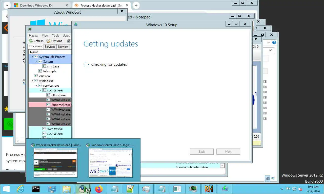Click the wininit.exe process icon
The width and height of the screenshot is (324, 194).
[x=36, y=81]
